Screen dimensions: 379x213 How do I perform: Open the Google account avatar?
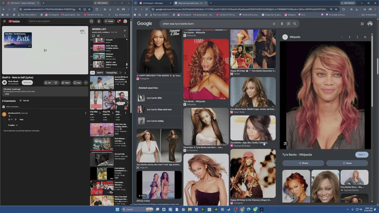tap(370, 24)
